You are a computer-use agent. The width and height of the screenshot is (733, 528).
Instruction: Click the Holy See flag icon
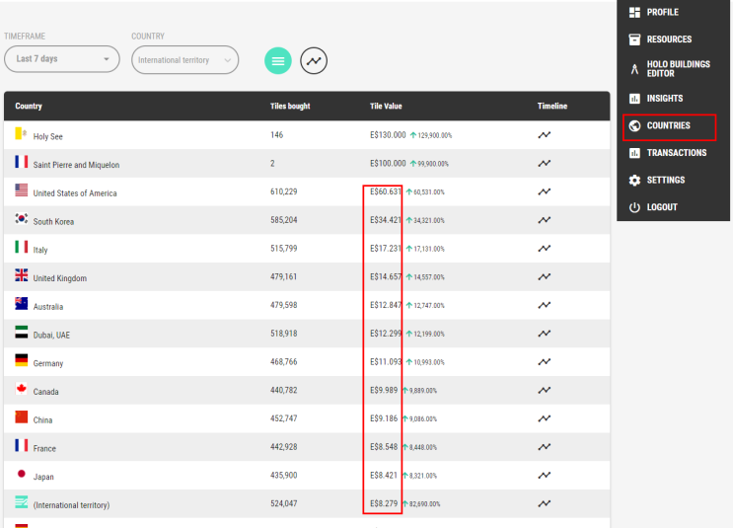tap(21, 133)
